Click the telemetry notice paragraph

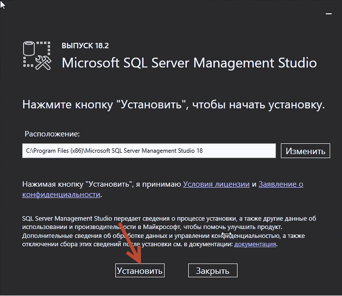click(169, 231)
